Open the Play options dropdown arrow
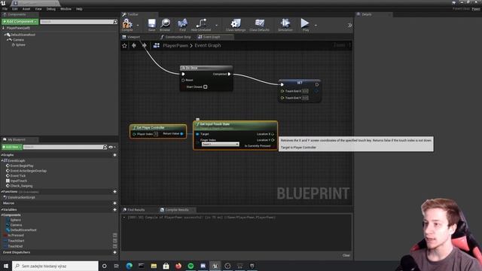Screen dimensions: 482x271 tap(316, 25)
